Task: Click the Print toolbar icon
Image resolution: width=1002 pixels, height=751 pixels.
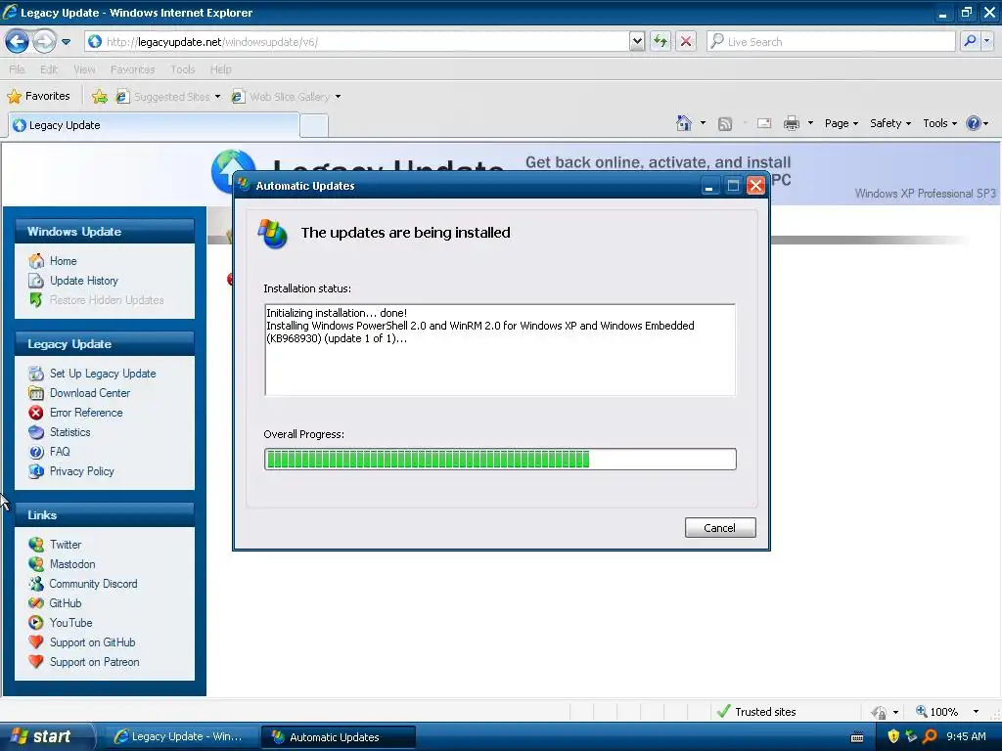Action: [791, 123]
